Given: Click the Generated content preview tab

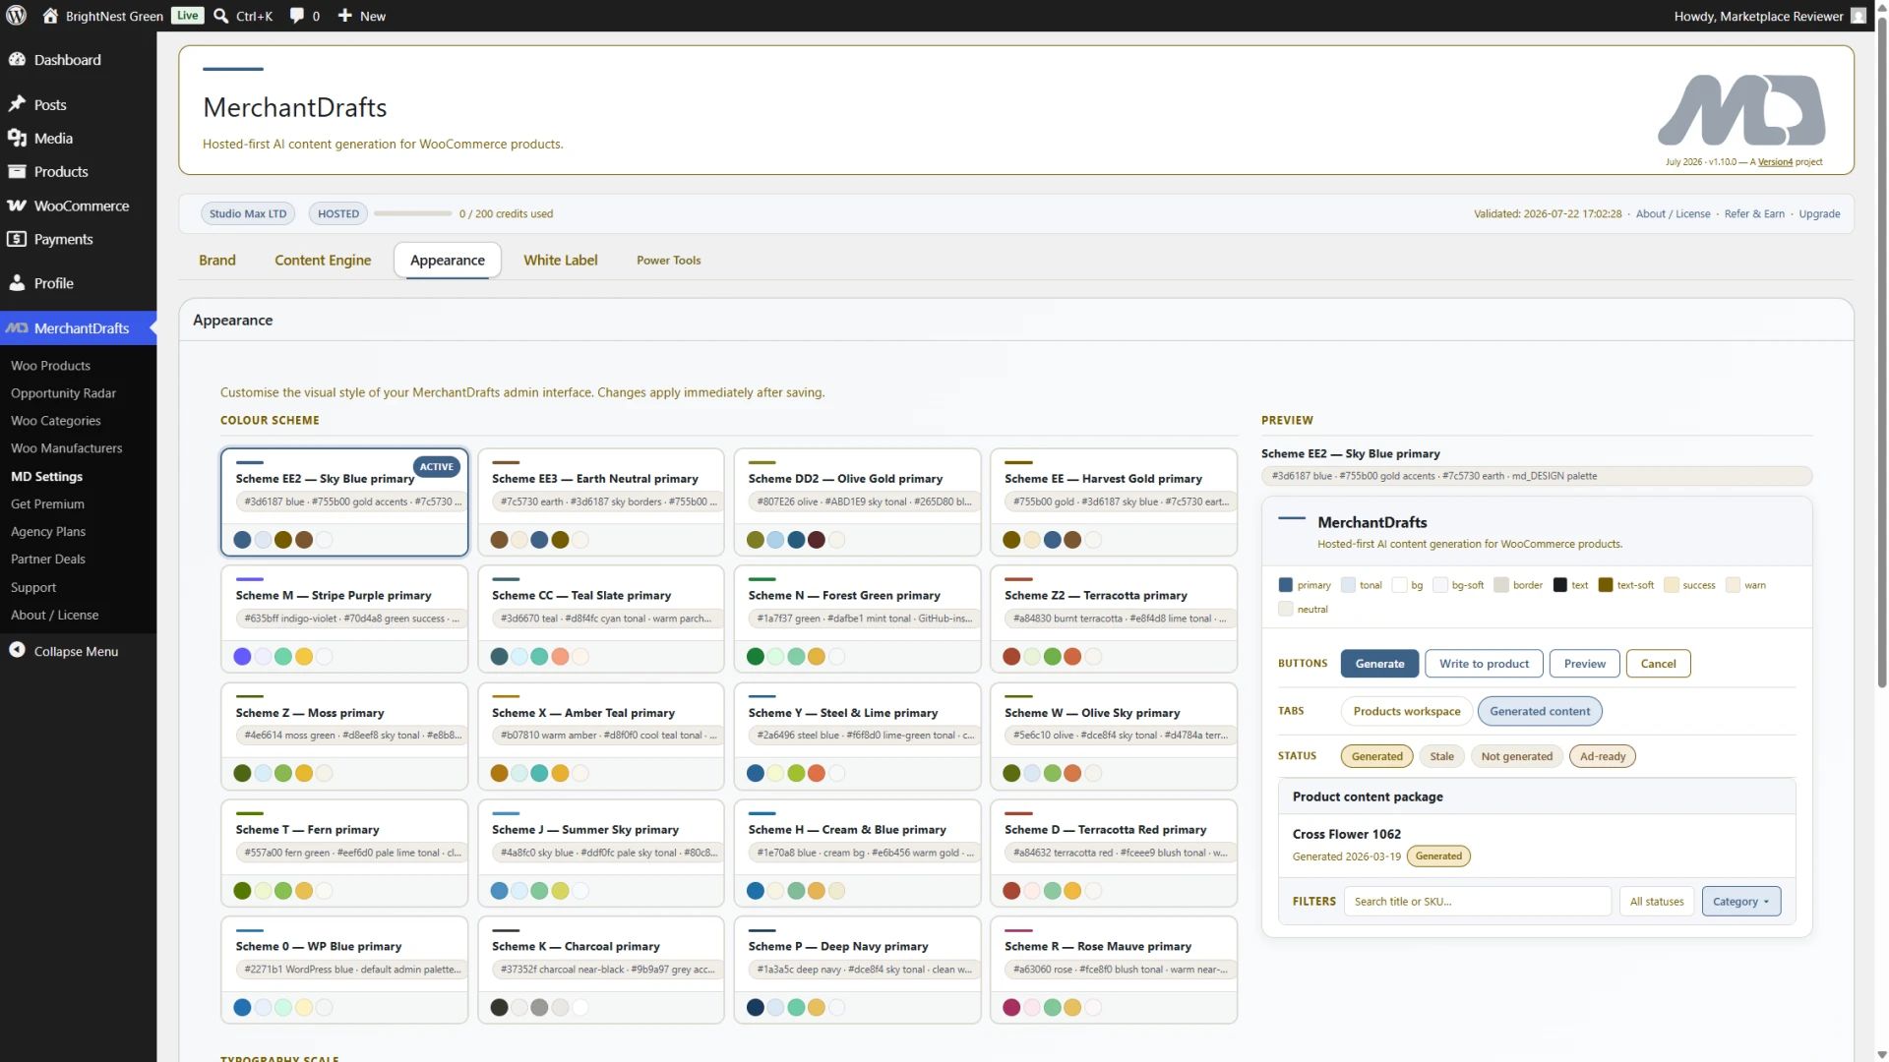Looking at the screenshot, I should coord(1540,712).
